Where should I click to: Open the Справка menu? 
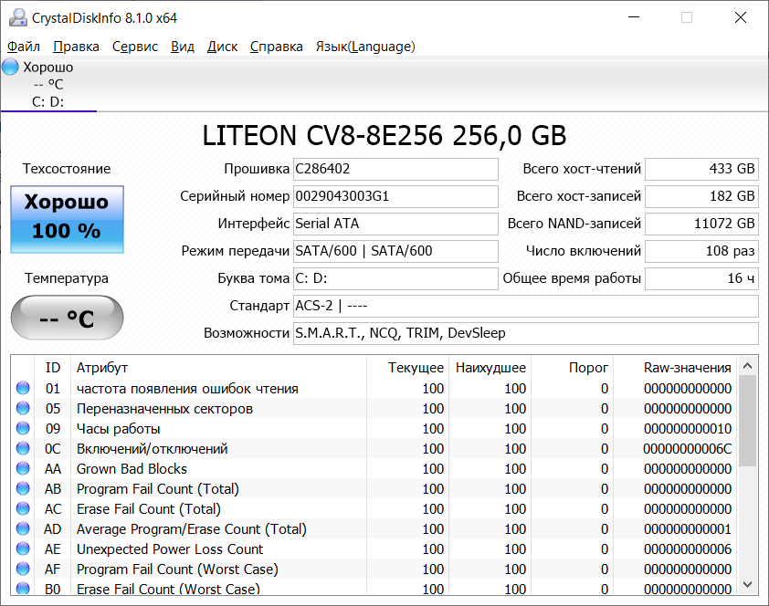click(276, 47)
